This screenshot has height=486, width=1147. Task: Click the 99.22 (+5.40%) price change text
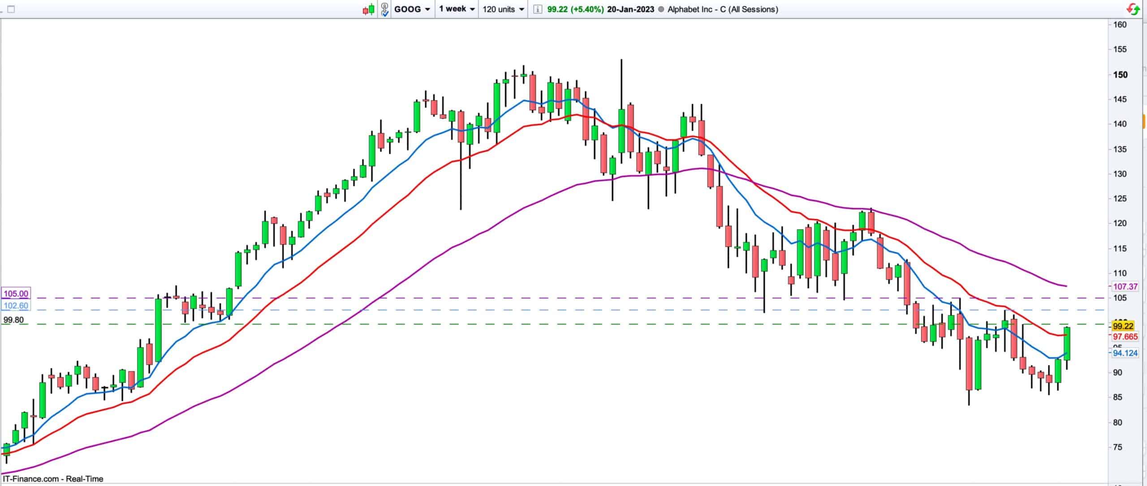pos(575,9)
